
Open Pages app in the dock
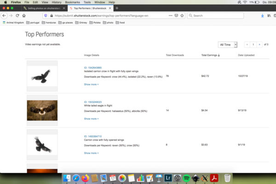tap(149, 178)
